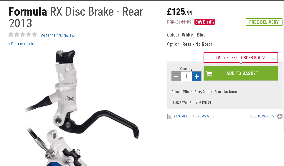Click the second rating star
The height and width of the screenshot is (166, 284).
(17, 34)
